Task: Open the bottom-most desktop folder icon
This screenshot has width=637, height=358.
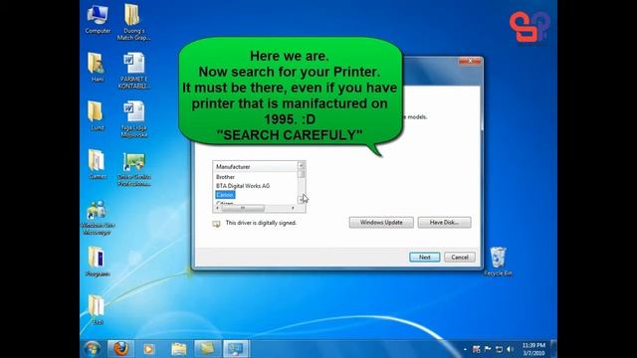Action: 97,310
